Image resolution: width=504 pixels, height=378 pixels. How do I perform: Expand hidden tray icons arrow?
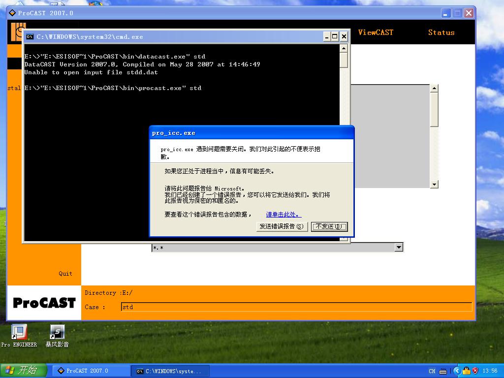click(457, 371)
